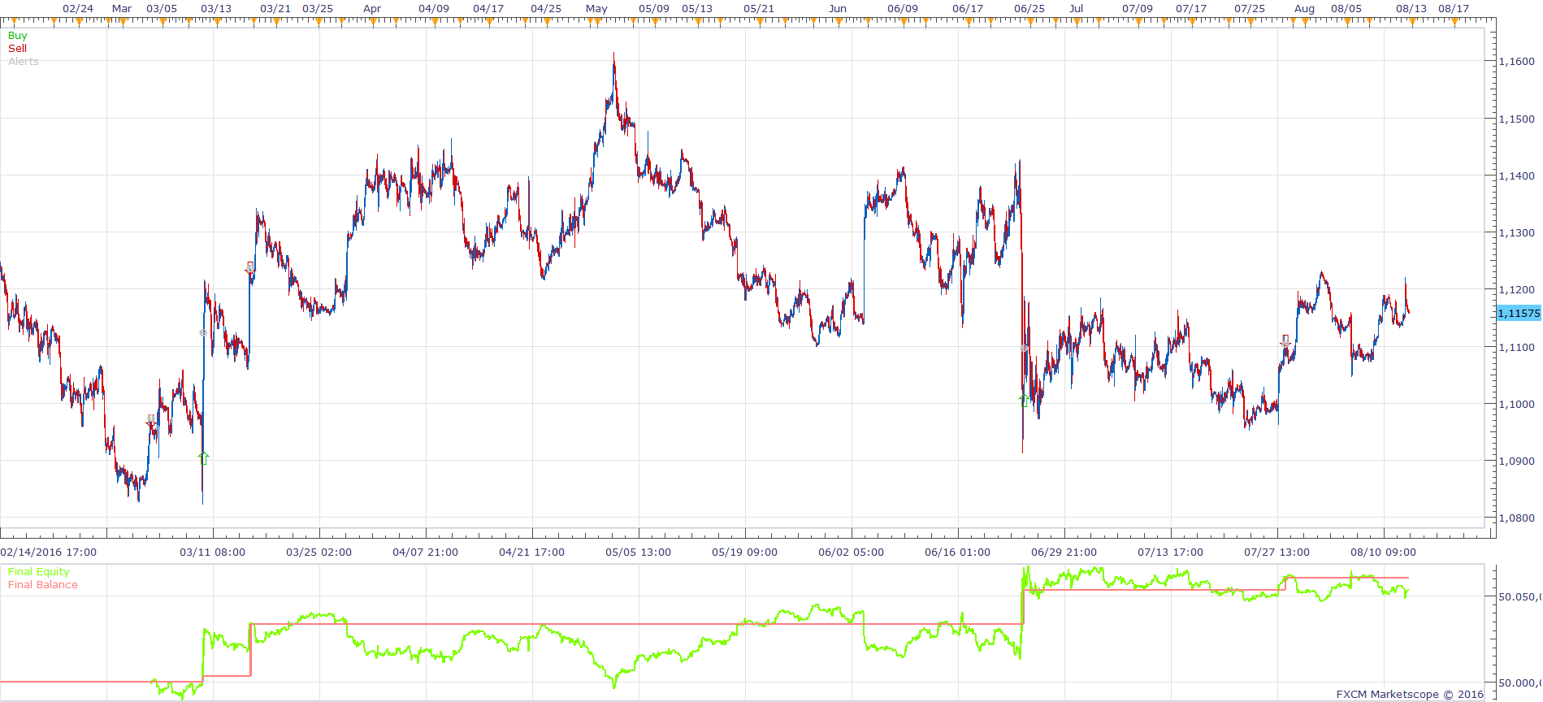The width and height of the screenshot is (1543, 702).
Task: Click the orange marker beneath the Apr label
Action: coord(372,23)
